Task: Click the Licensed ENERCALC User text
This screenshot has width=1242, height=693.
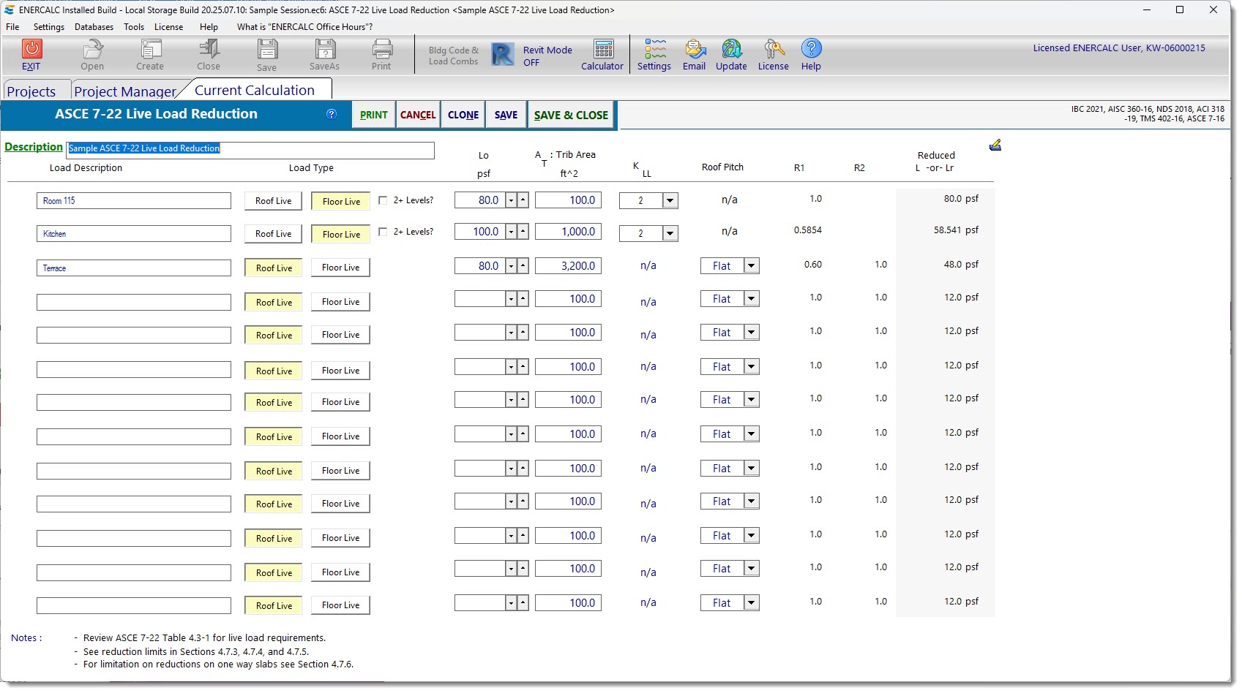Action: (1119, 48)
